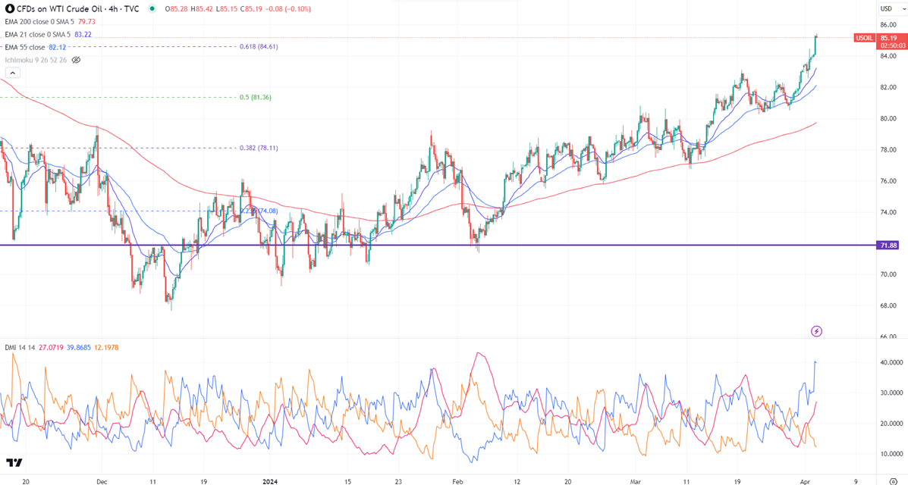Click the DMI ADX value 27.0719
908x485 pixels.
[52, 347]
